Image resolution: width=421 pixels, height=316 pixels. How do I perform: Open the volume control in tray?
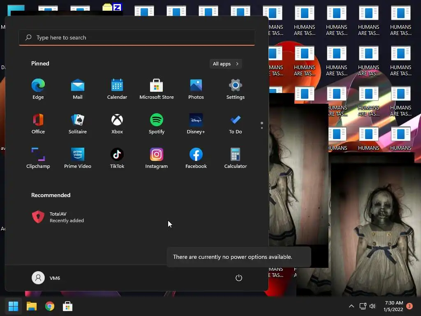tap(372, 306)
